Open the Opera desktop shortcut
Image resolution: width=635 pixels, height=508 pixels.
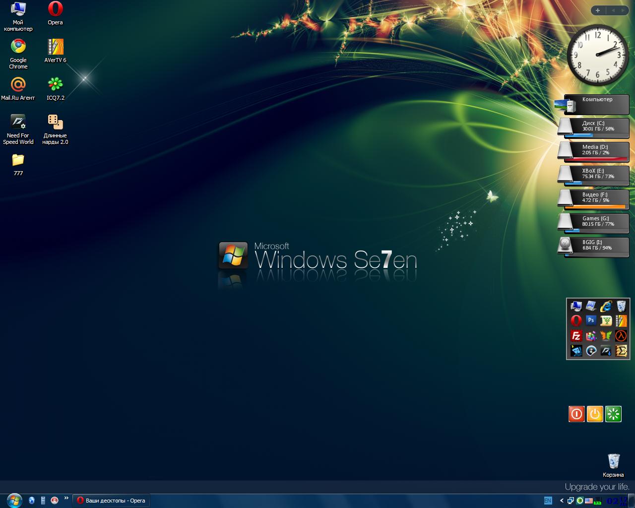(x=55, y=10)
